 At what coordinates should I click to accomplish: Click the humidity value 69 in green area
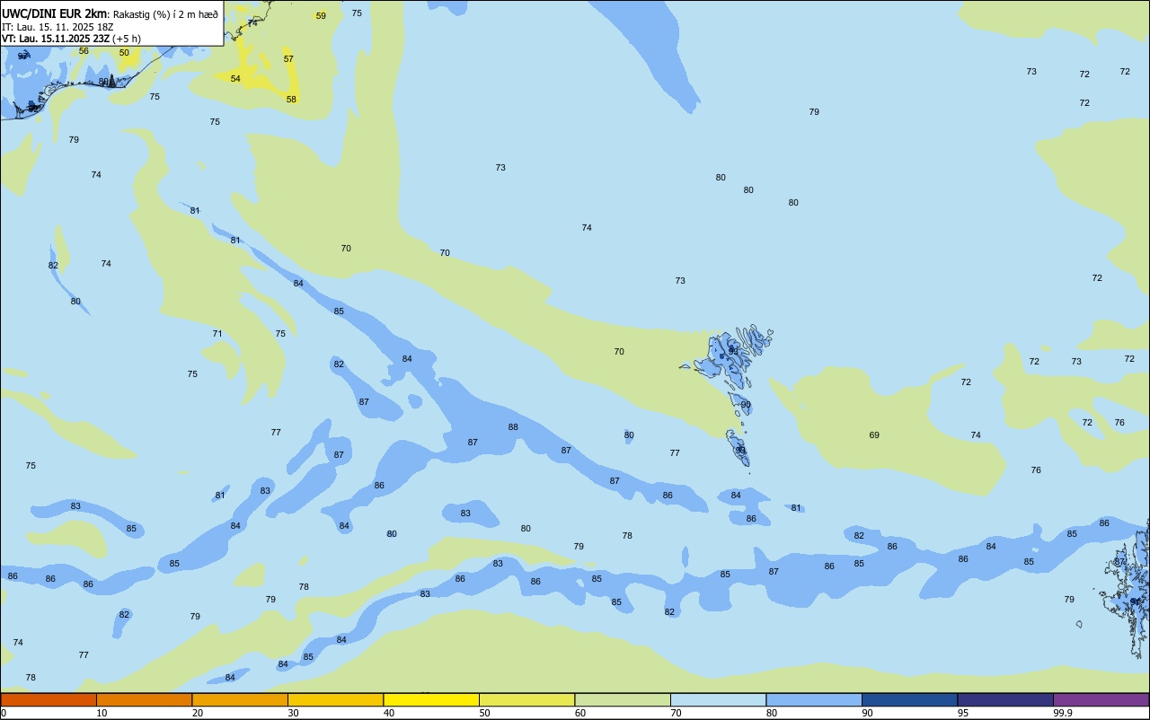(874, 435)
